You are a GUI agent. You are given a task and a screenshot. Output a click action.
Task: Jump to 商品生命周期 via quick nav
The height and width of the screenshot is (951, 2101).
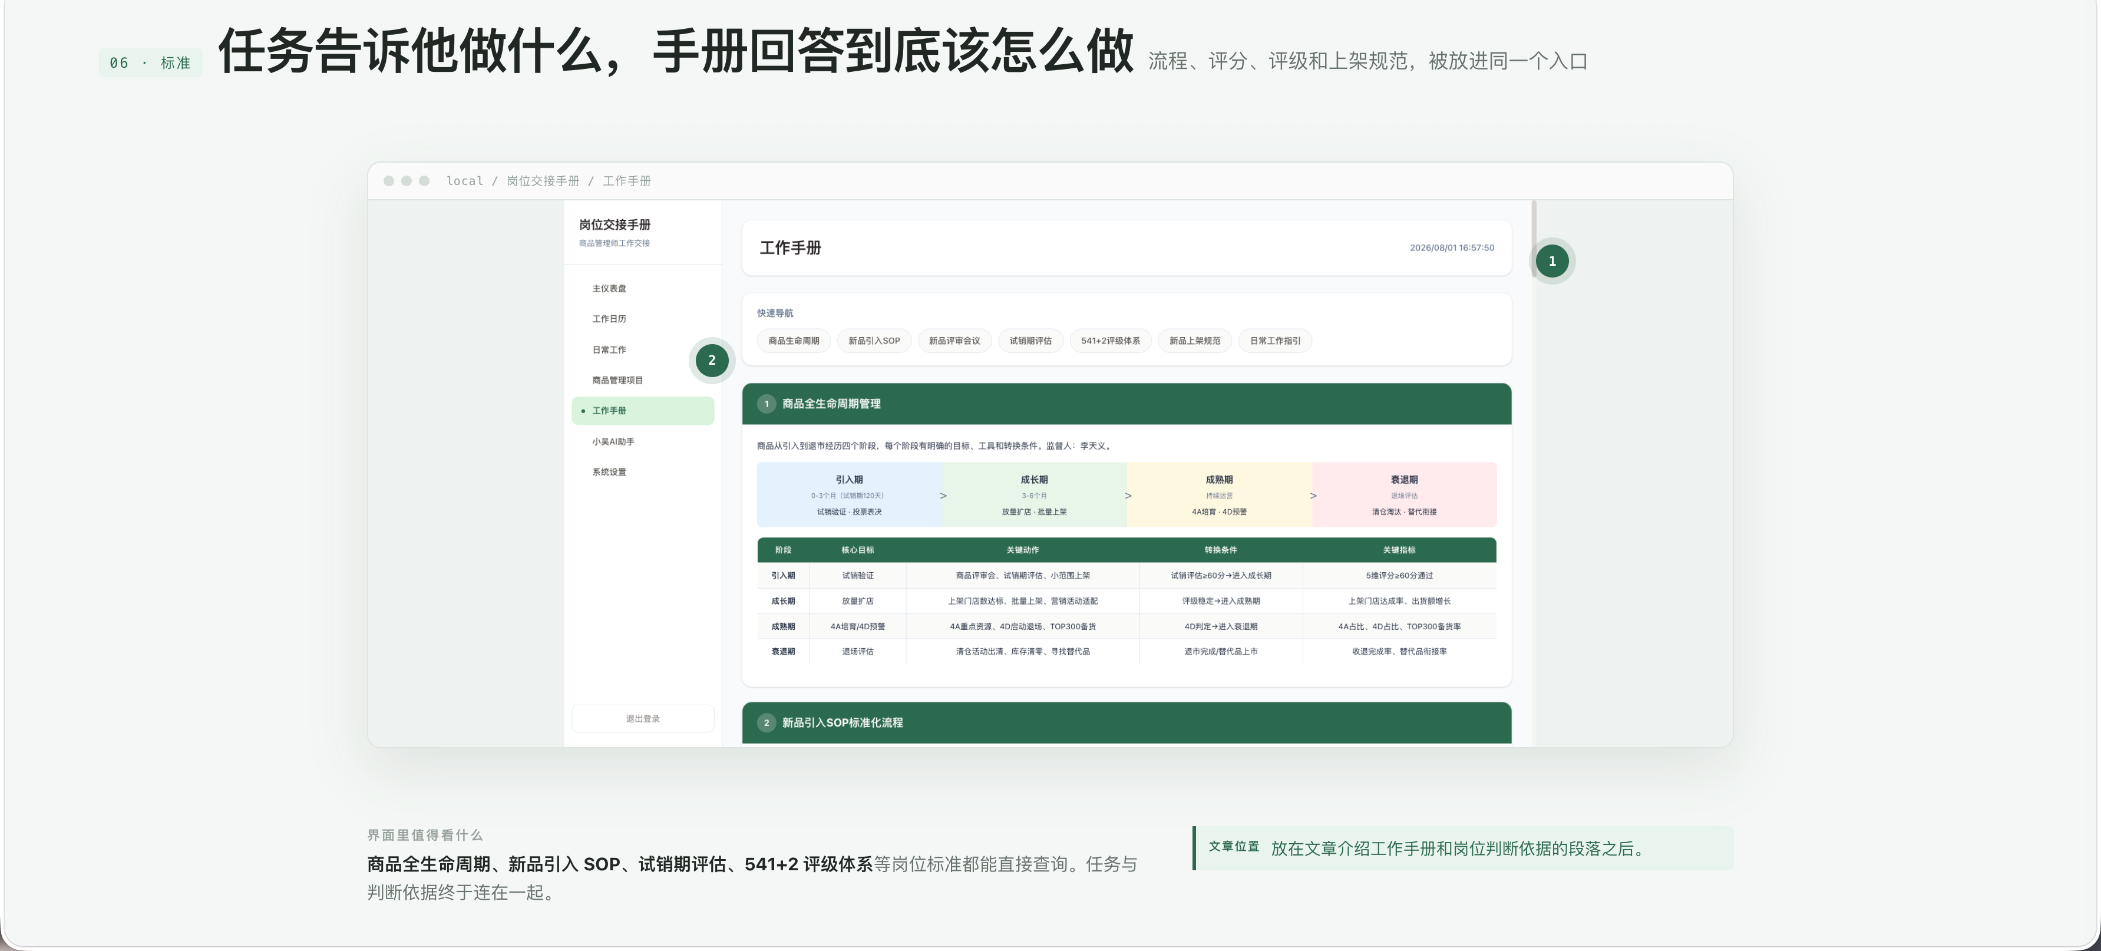tap(794, 341)
